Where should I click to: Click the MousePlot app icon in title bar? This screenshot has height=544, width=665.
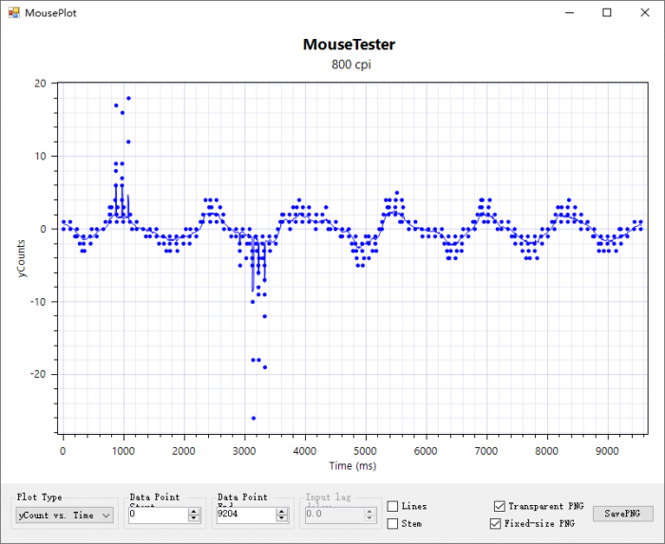13,13
